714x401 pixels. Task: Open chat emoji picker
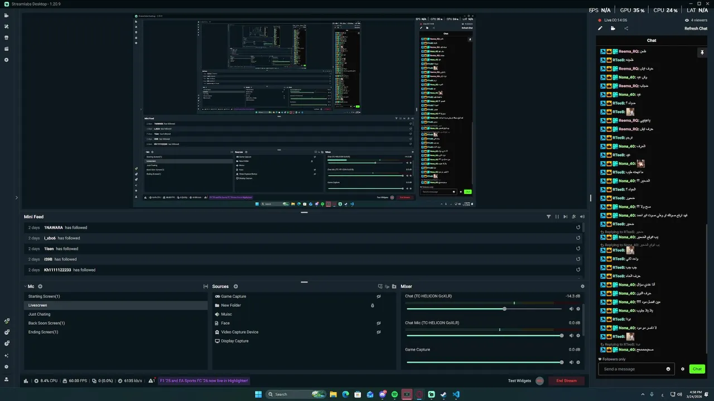click(668, 369)
